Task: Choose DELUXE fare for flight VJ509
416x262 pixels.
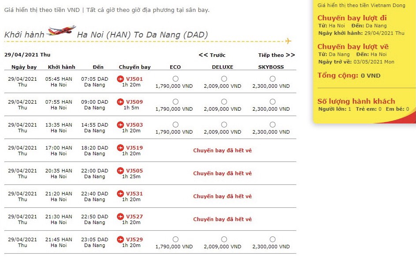Action: point(224,102)
